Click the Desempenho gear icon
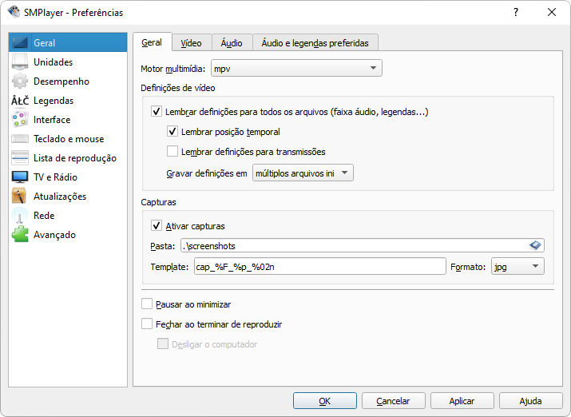Screen dimensions: 571x417 click(x=20, y=81)
